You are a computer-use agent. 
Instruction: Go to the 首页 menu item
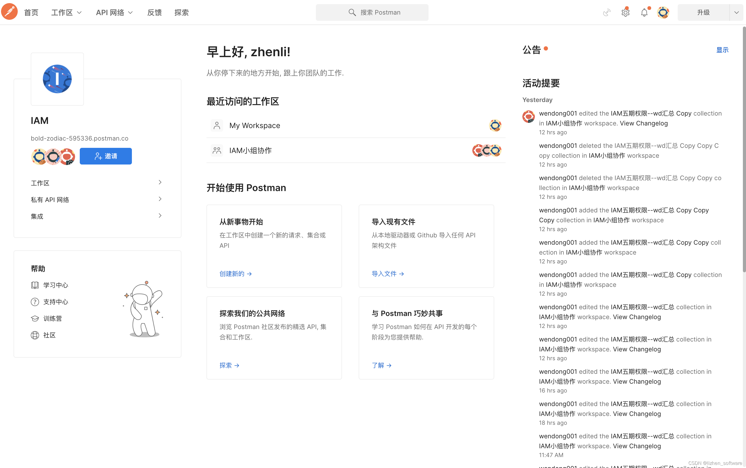click(x=31, y=12)
